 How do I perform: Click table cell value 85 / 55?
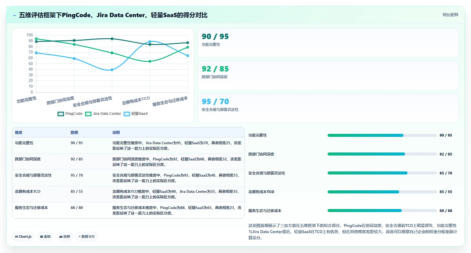point(77,192)
